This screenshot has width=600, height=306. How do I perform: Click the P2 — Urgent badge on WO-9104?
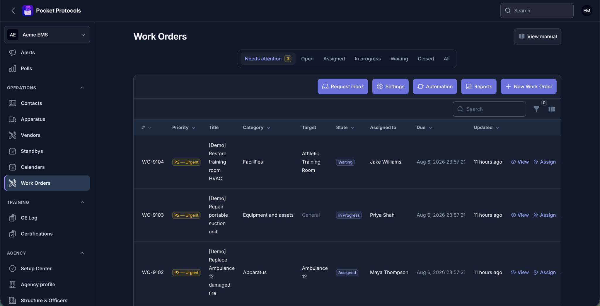pyautogui.click(x=186, y=162)
